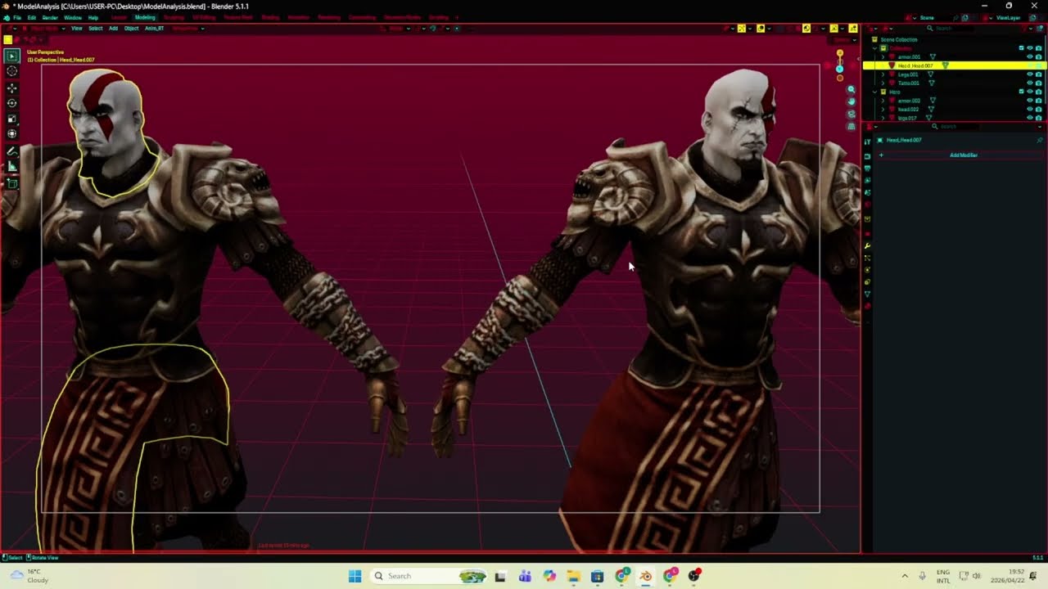Toggle the yellow overlays button in the viewport header
1048x589 pixels.
(761, 29)
